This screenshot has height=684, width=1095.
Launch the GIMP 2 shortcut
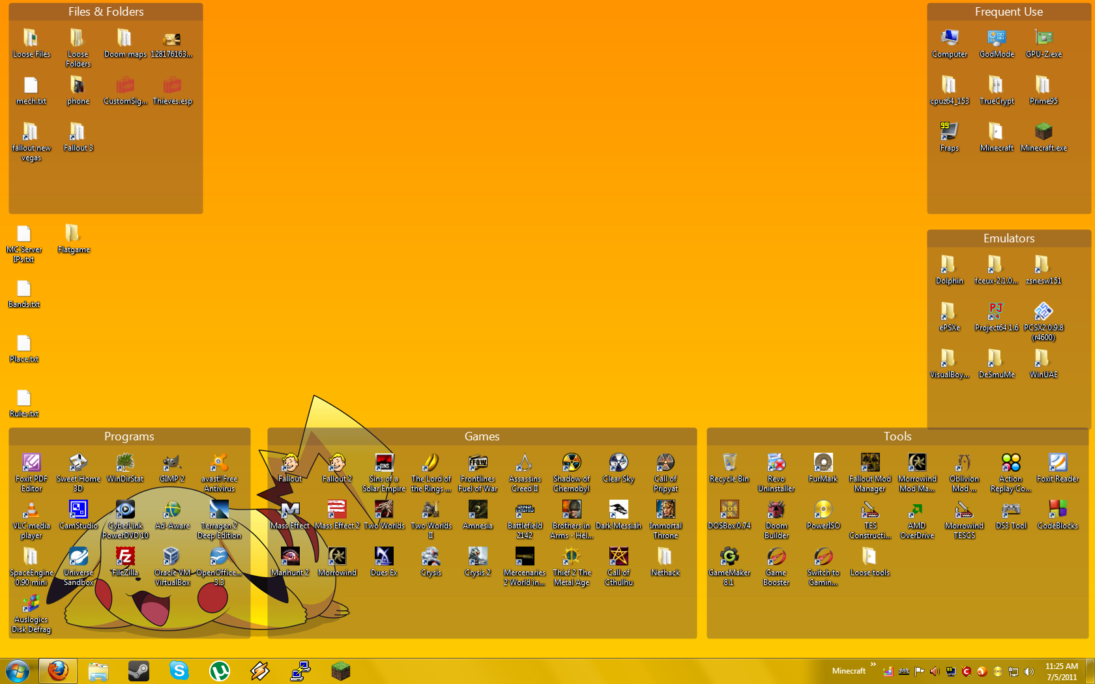[172, 464]
